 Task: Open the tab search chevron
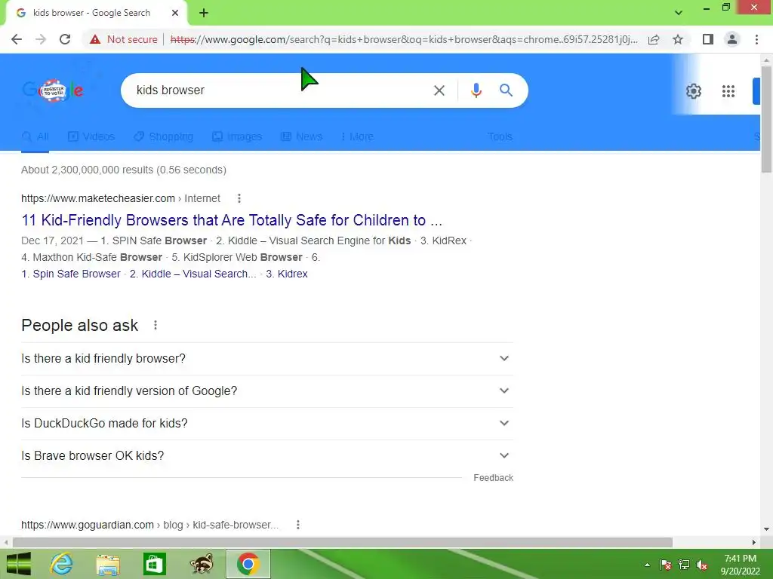pyautogui.click(x=679, y=13)
